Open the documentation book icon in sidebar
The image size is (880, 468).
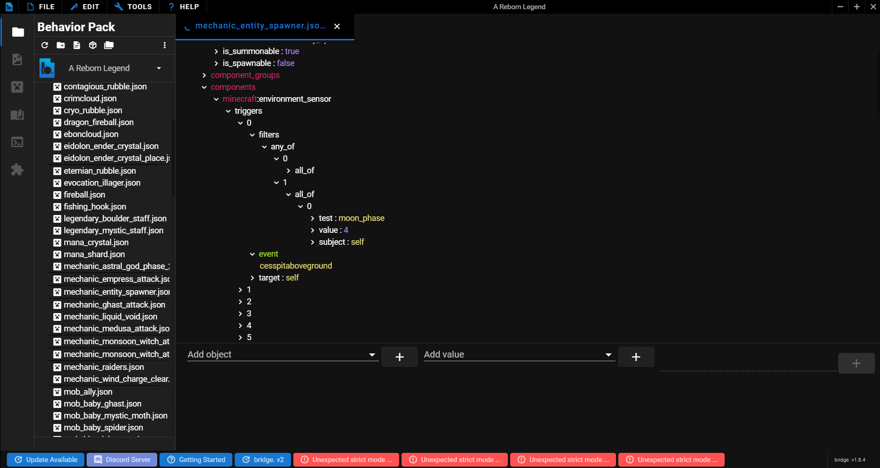click(17, 115)
